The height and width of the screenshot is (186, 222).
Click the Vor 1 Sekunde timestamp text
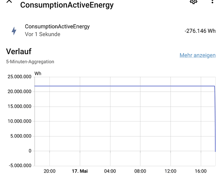[x=43, y=34]
